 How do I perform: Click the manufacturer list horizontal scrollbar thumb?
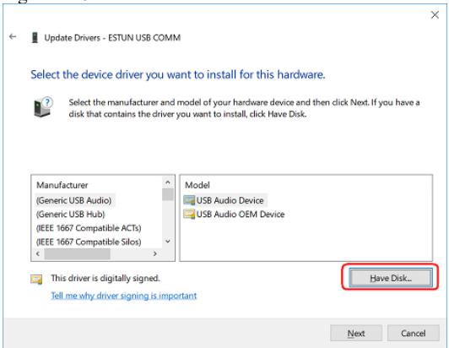pos(77,253)
